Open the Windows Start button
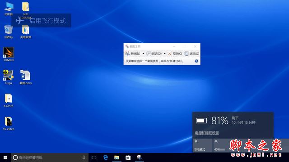Screen dimensions: 289x162 pos(5,157)
